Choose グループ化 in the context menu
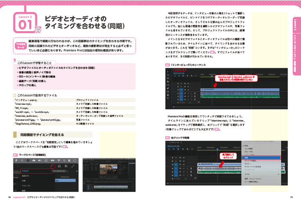 [249, 152]
